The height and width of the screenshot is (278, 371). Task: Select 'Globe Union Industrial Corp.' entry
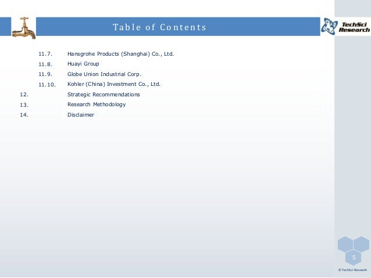coord(104,74)
